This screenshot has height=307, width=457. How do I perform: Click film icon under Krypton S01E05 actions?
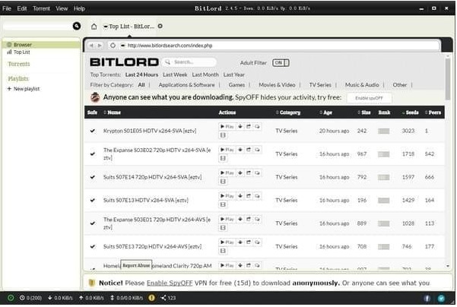(223, 135)
